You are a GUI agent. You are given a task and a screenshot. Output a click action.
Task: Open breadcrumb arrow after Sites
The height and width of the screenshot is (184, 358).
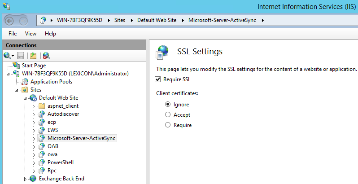point(131,20)
